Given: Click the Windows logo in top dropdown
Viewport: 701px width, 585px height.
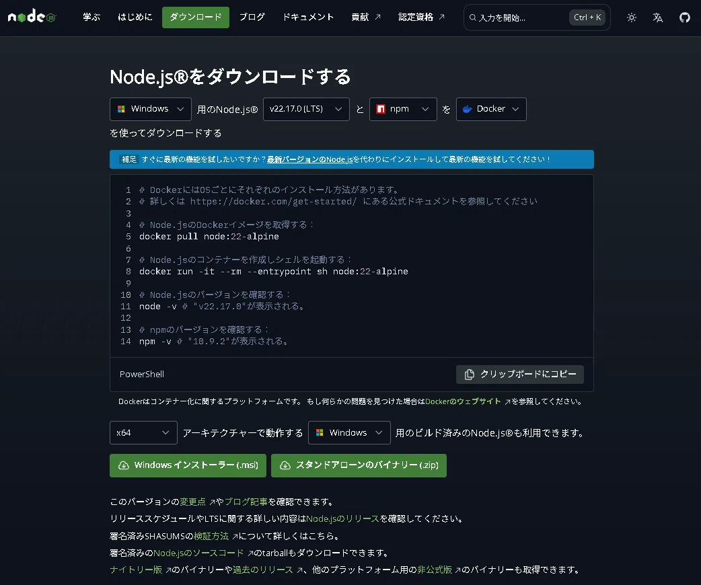Looking at the screenshot, I should 120,109.
